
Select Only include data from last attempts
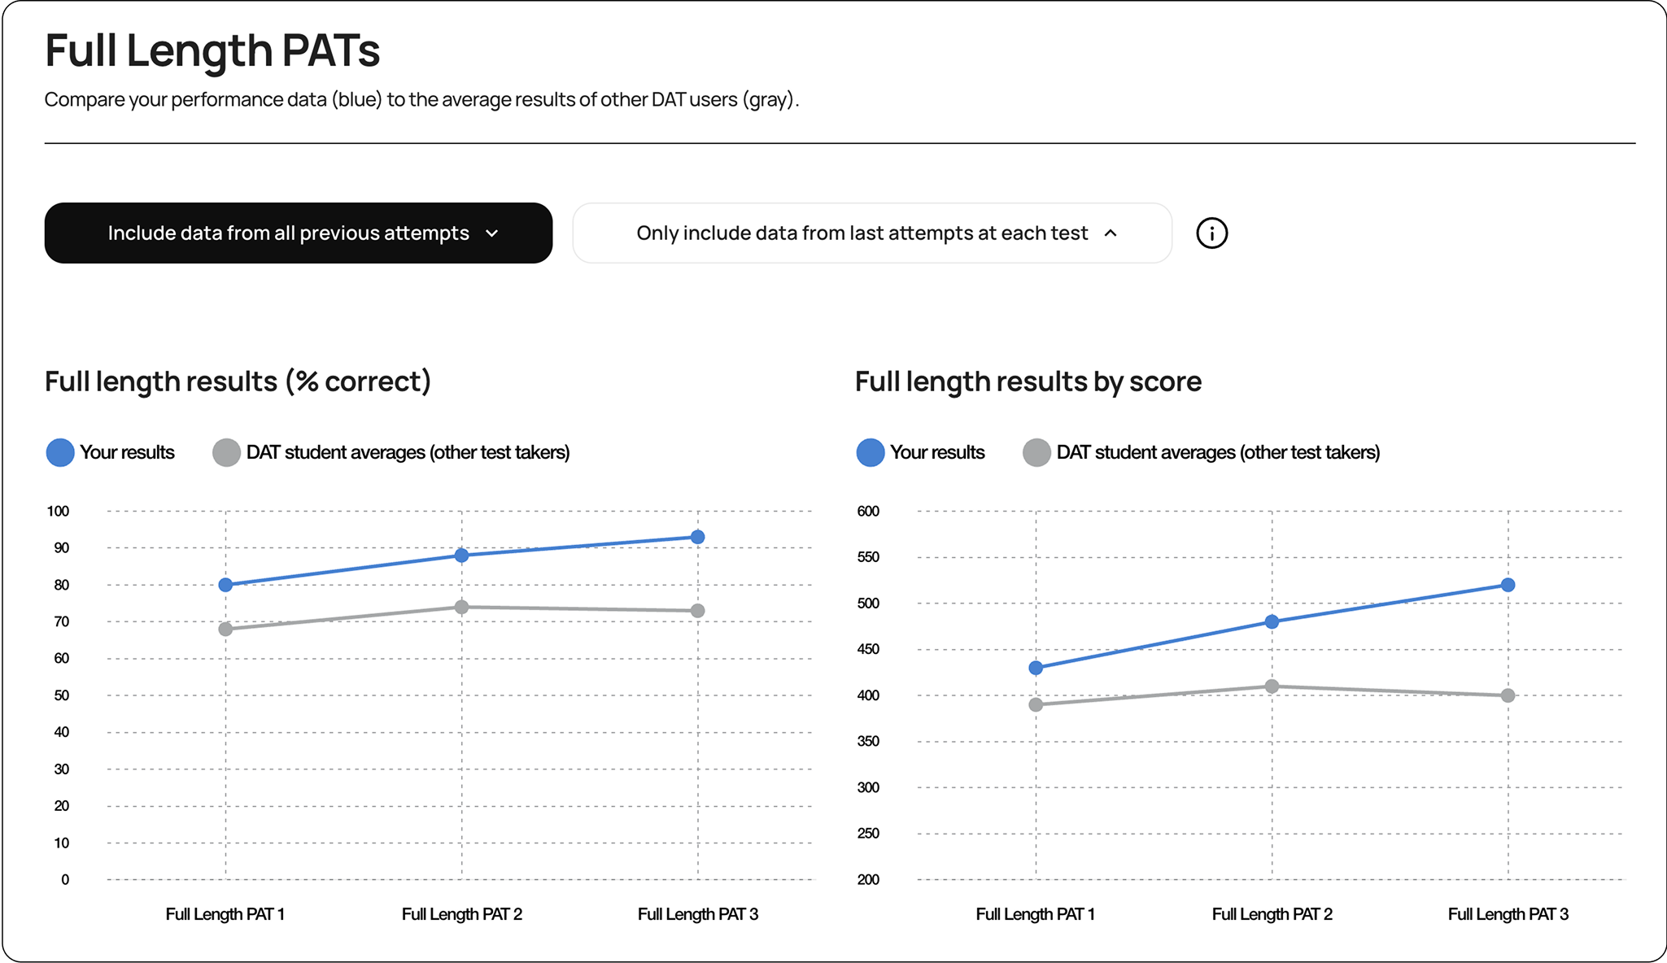[872, 233]
